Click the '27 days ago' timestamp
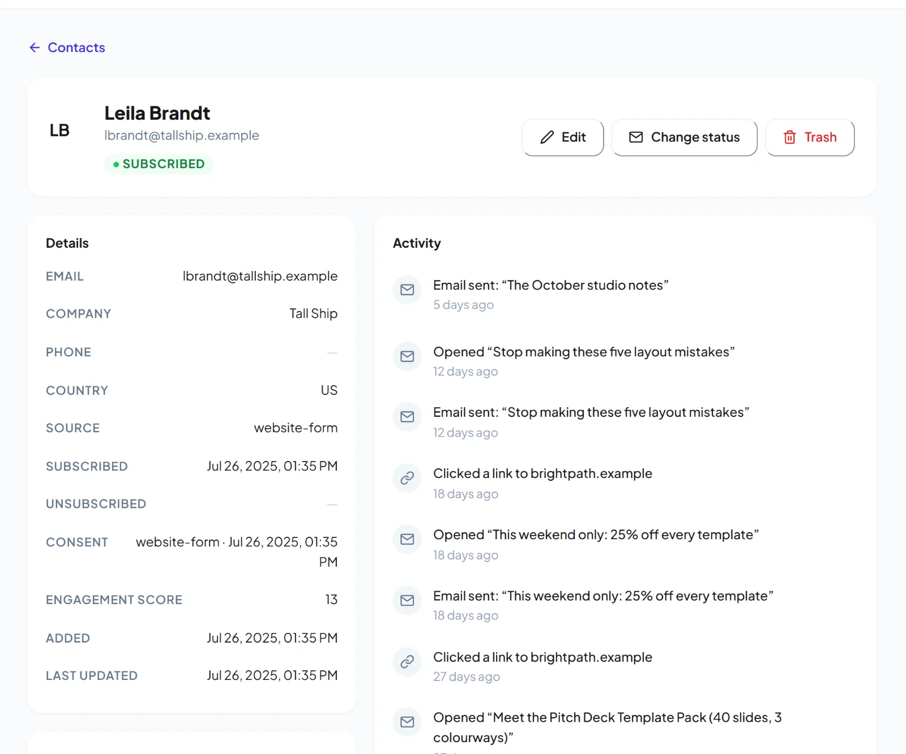 (x=467, y=677)
